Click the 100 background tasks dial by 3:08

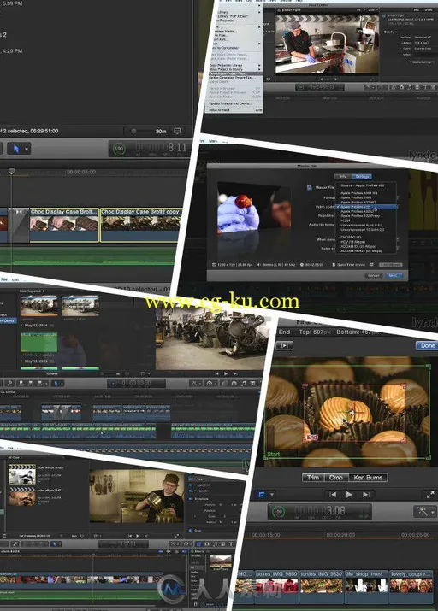tap(278, 511)
